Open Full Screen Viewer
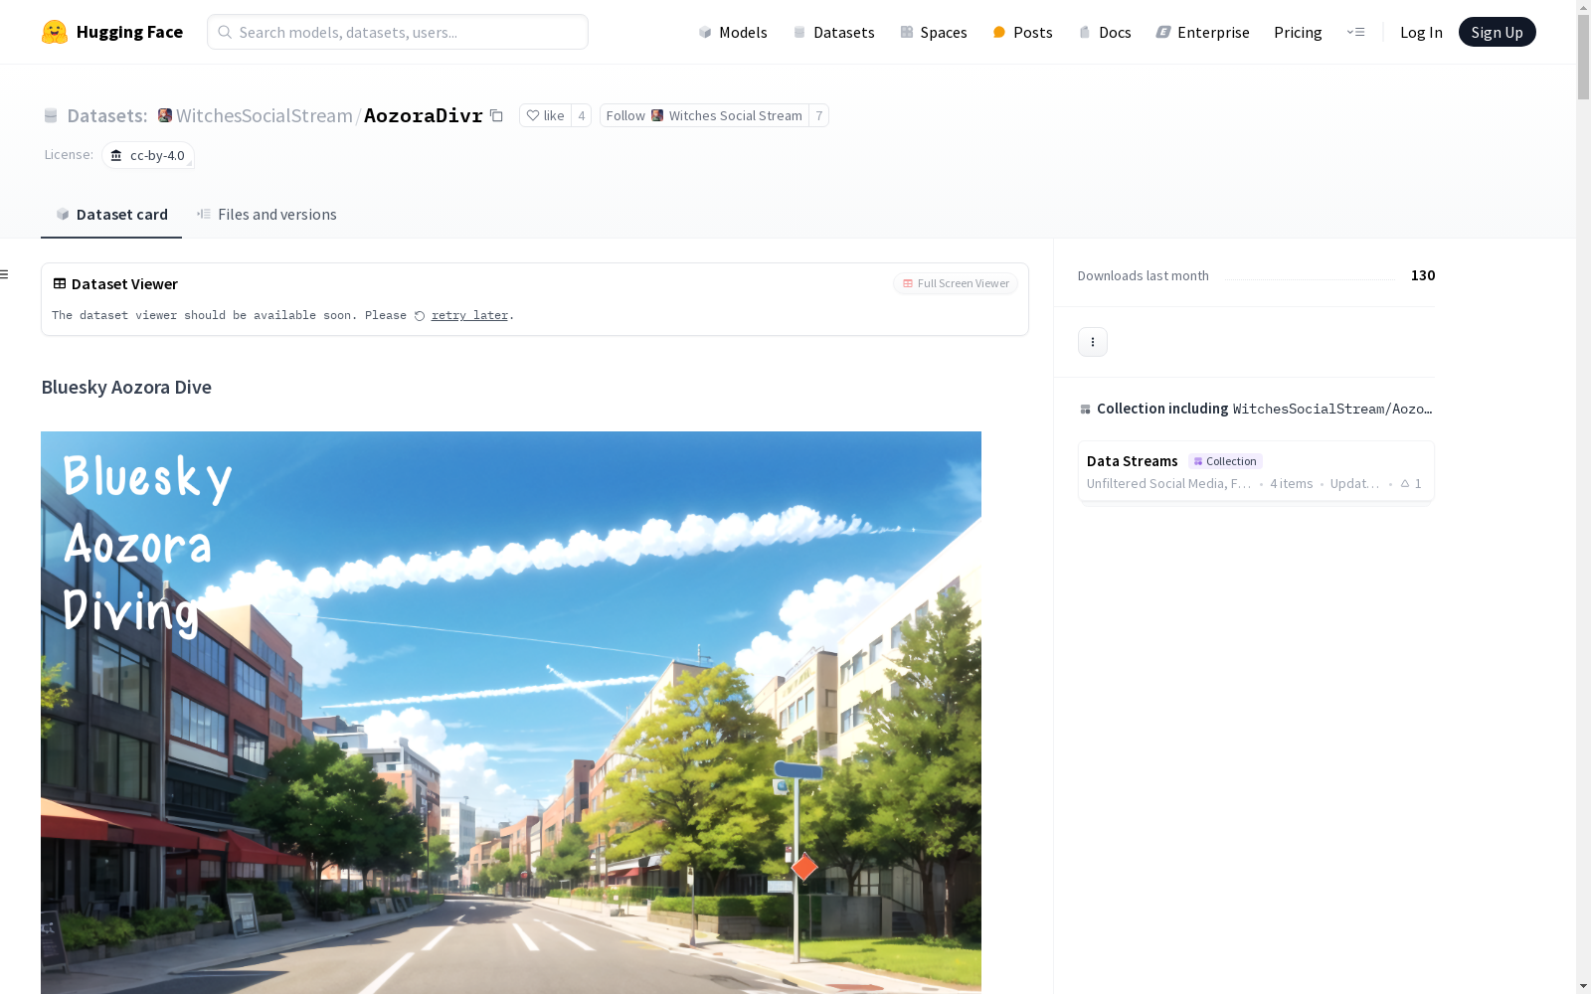This screenshot has width=1591, height=994. (x=956, y=283)
